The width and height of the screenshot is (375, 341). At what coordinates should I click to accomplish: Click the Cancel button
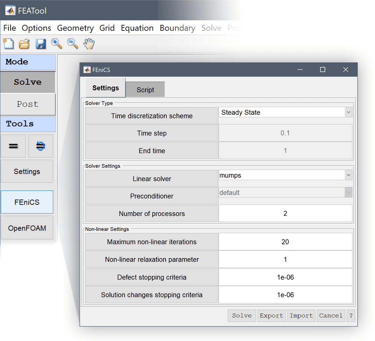point(331,316)
